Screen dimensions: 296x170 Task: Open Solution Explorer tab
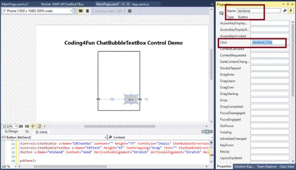coord(244,166)
